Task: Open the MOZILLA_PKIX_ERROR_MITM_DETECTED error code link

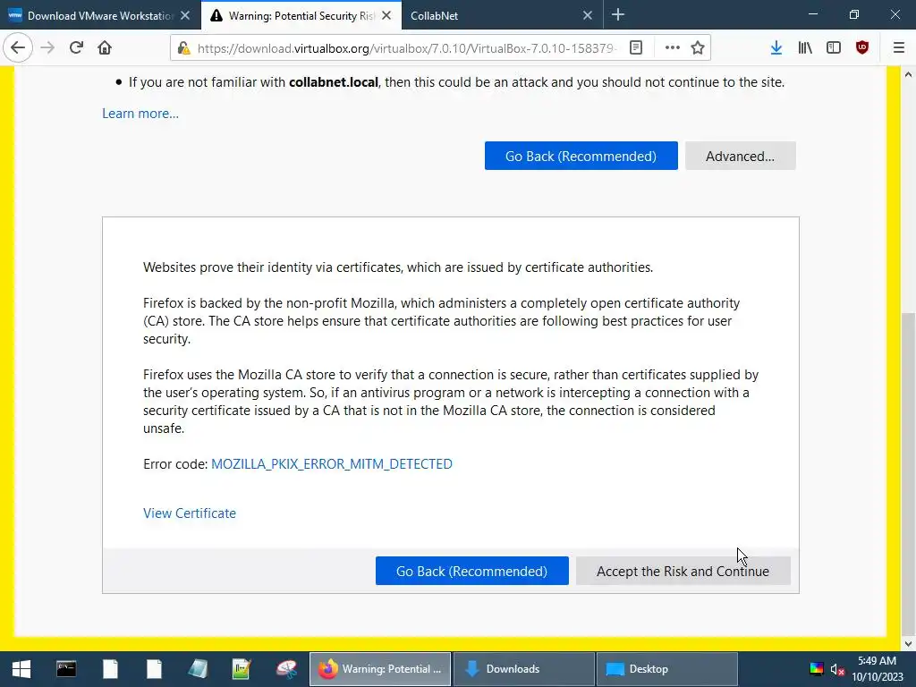Action: [332, 464]
